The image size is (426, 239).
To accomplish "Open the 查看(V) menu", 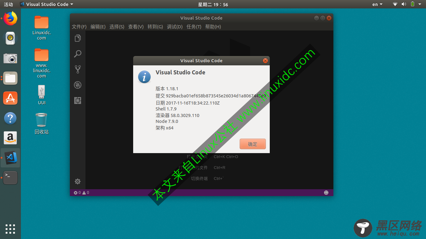I will point(136,27).
